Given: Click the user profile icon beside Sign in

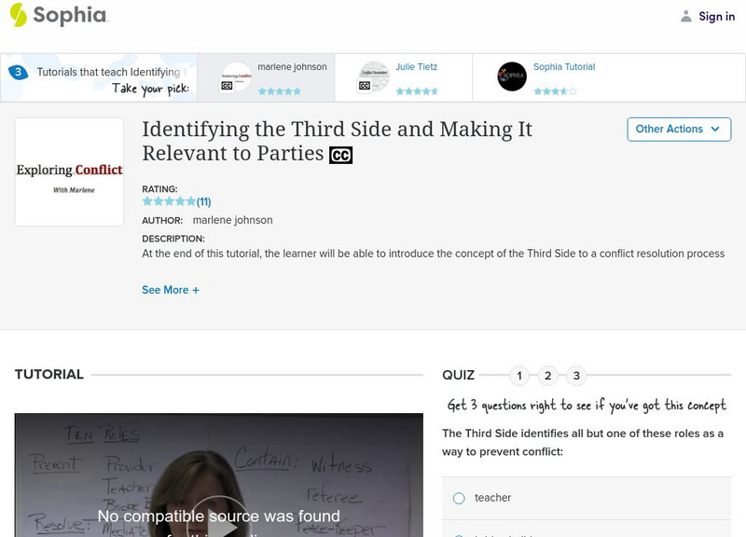Looking at the screenshot, I should point(685,17).
